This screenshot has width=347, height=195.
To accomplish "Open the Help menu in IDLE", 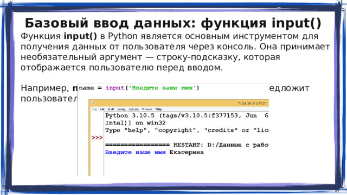I will (x=158, y=109).
